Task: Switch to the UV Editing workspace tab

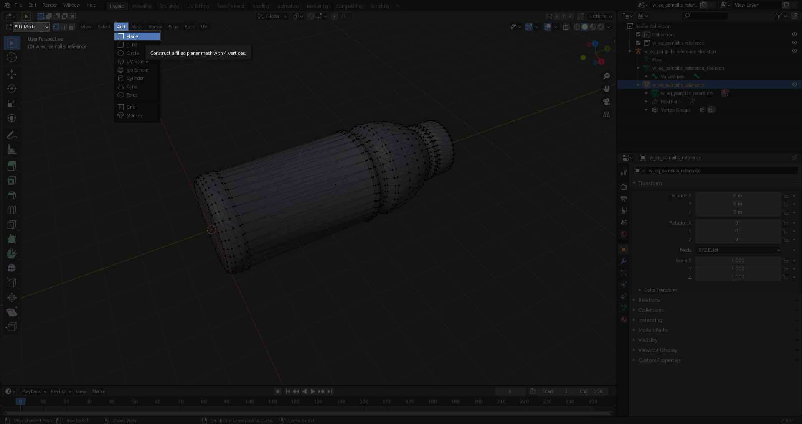Action: pos(198,6)
